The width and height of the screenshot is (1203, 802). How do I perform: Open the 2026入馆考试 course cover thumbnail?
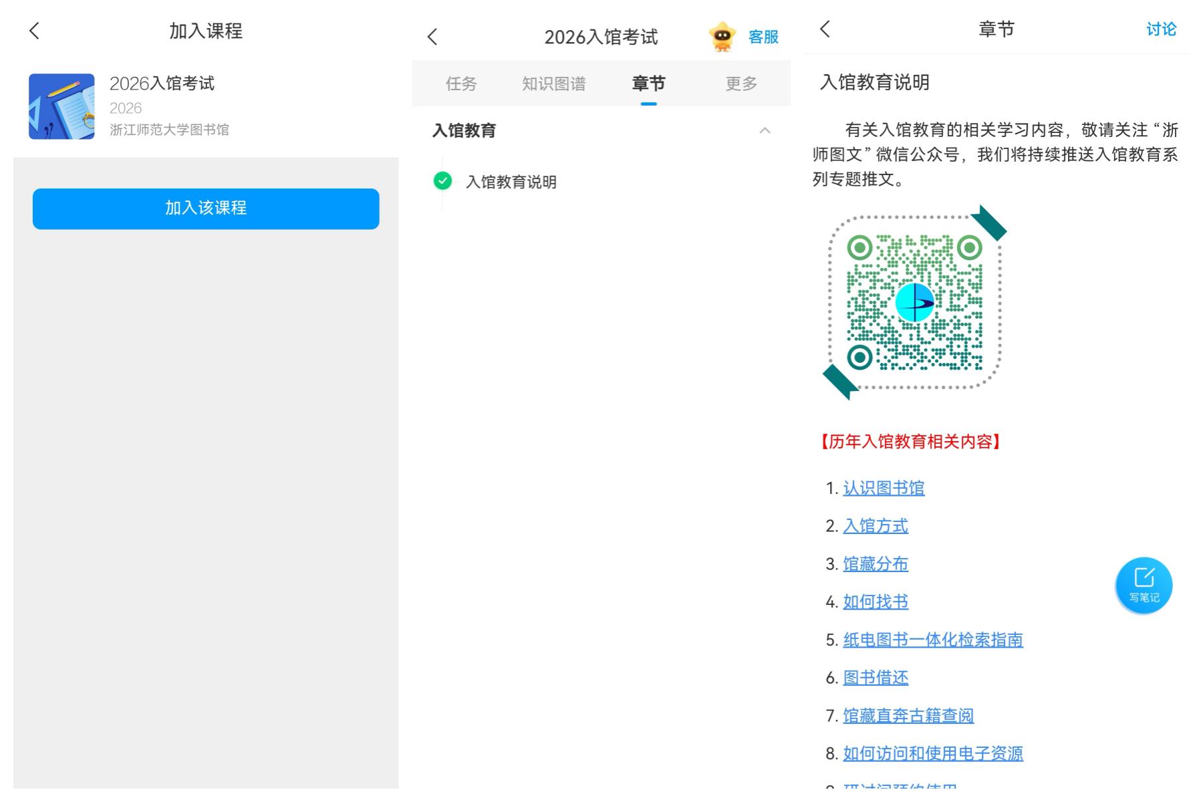pos(61,106)
